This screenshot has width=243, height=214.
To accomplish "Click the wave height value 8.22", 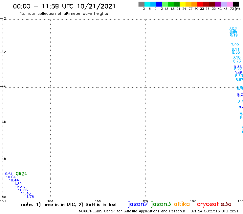I will 238,69.
